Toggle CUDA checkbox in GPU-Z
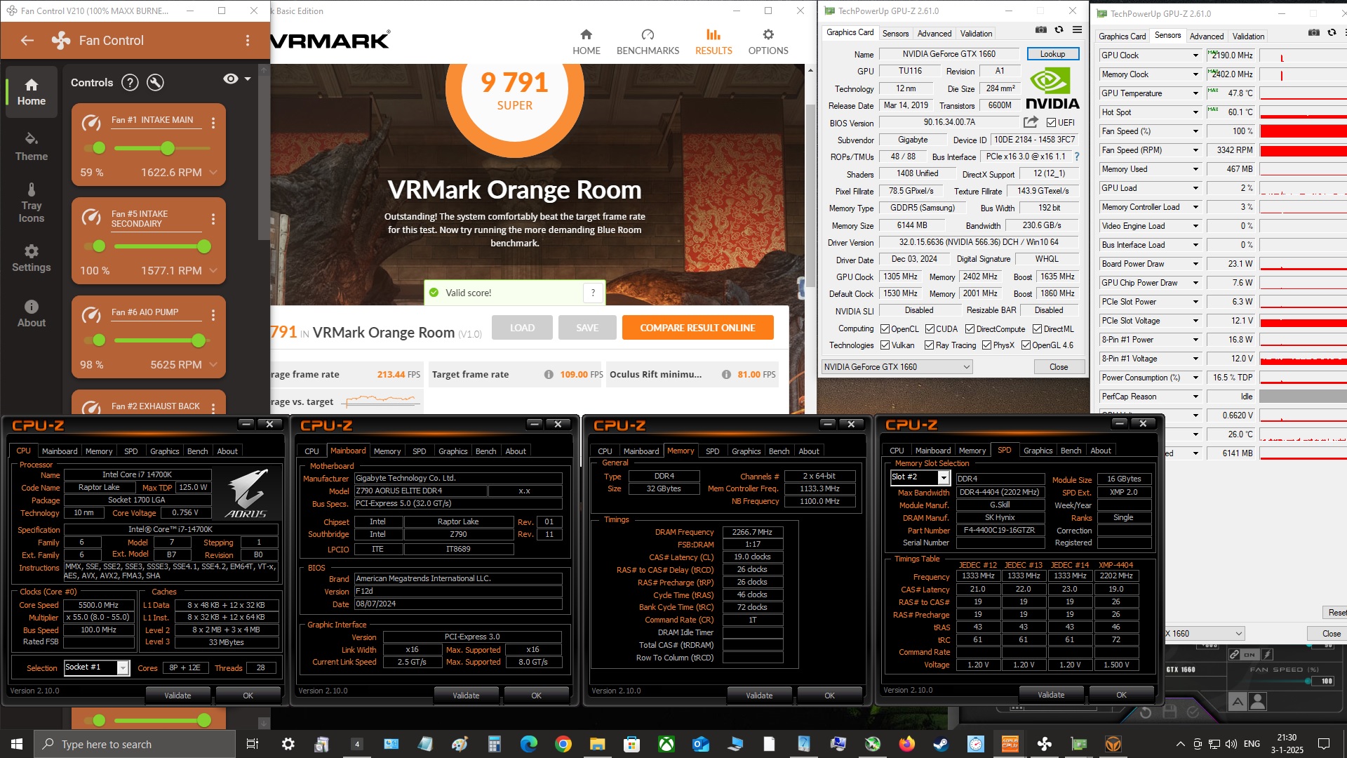1347x758 pixels. click(930, 329)
